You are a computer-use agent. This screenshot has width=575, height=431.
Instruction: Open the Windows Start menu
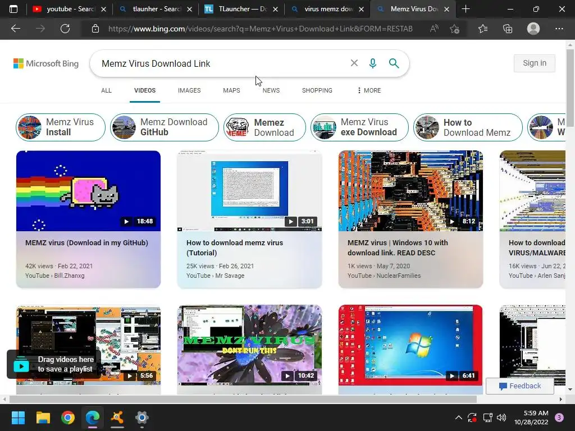(18, 418)
